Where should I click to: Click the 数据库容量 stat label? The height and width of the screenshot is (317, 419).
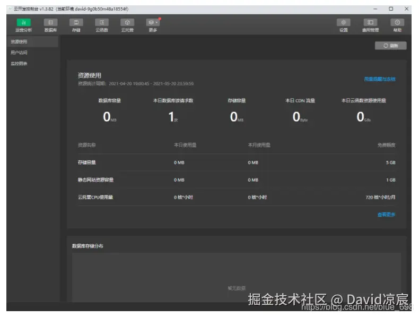tap(110, 100)
